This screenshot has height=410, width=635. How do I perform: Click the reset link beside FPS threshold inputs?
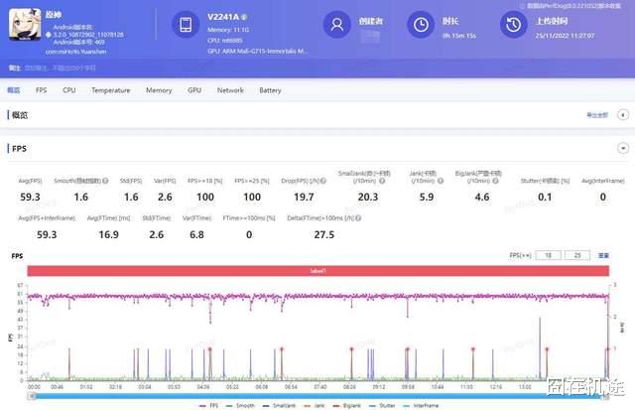603,255
